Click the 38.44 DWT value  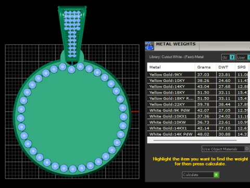tap(224, 104)
